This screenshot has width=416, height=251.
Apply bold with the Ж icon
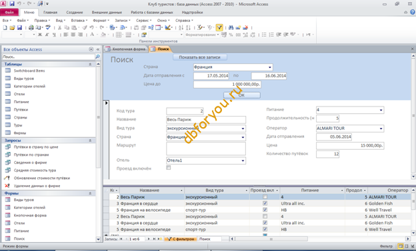[x=40, y=35]
